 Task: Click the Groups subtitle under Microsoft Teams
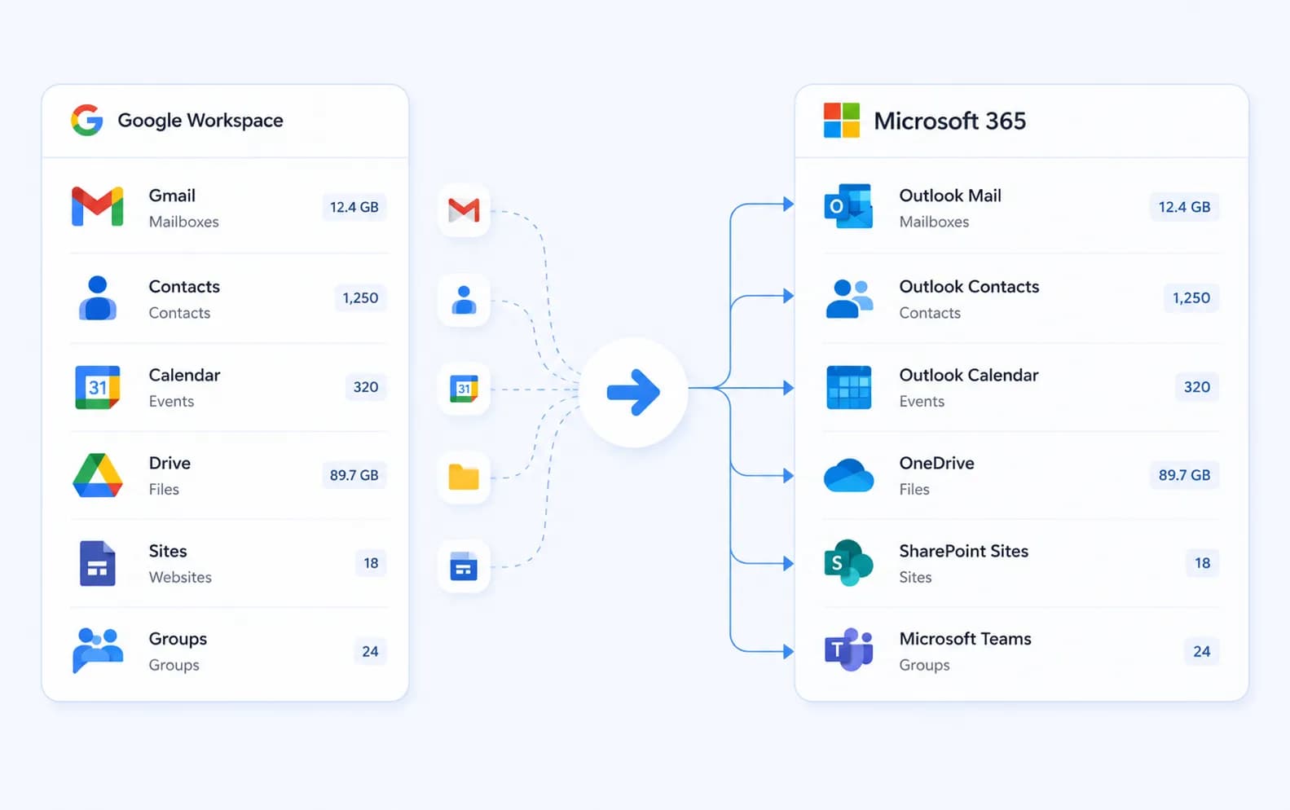coord(924,665)
